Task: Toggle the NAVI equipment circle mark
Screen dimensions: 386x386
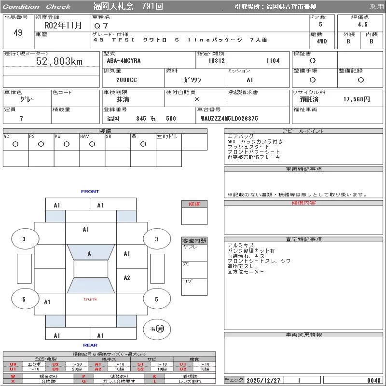Action: (92, 144)
